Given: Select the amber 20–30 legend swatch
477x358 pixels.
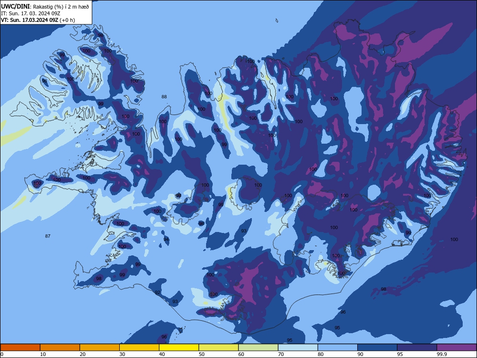Looking at the screenshot, I should click(100, 347).
